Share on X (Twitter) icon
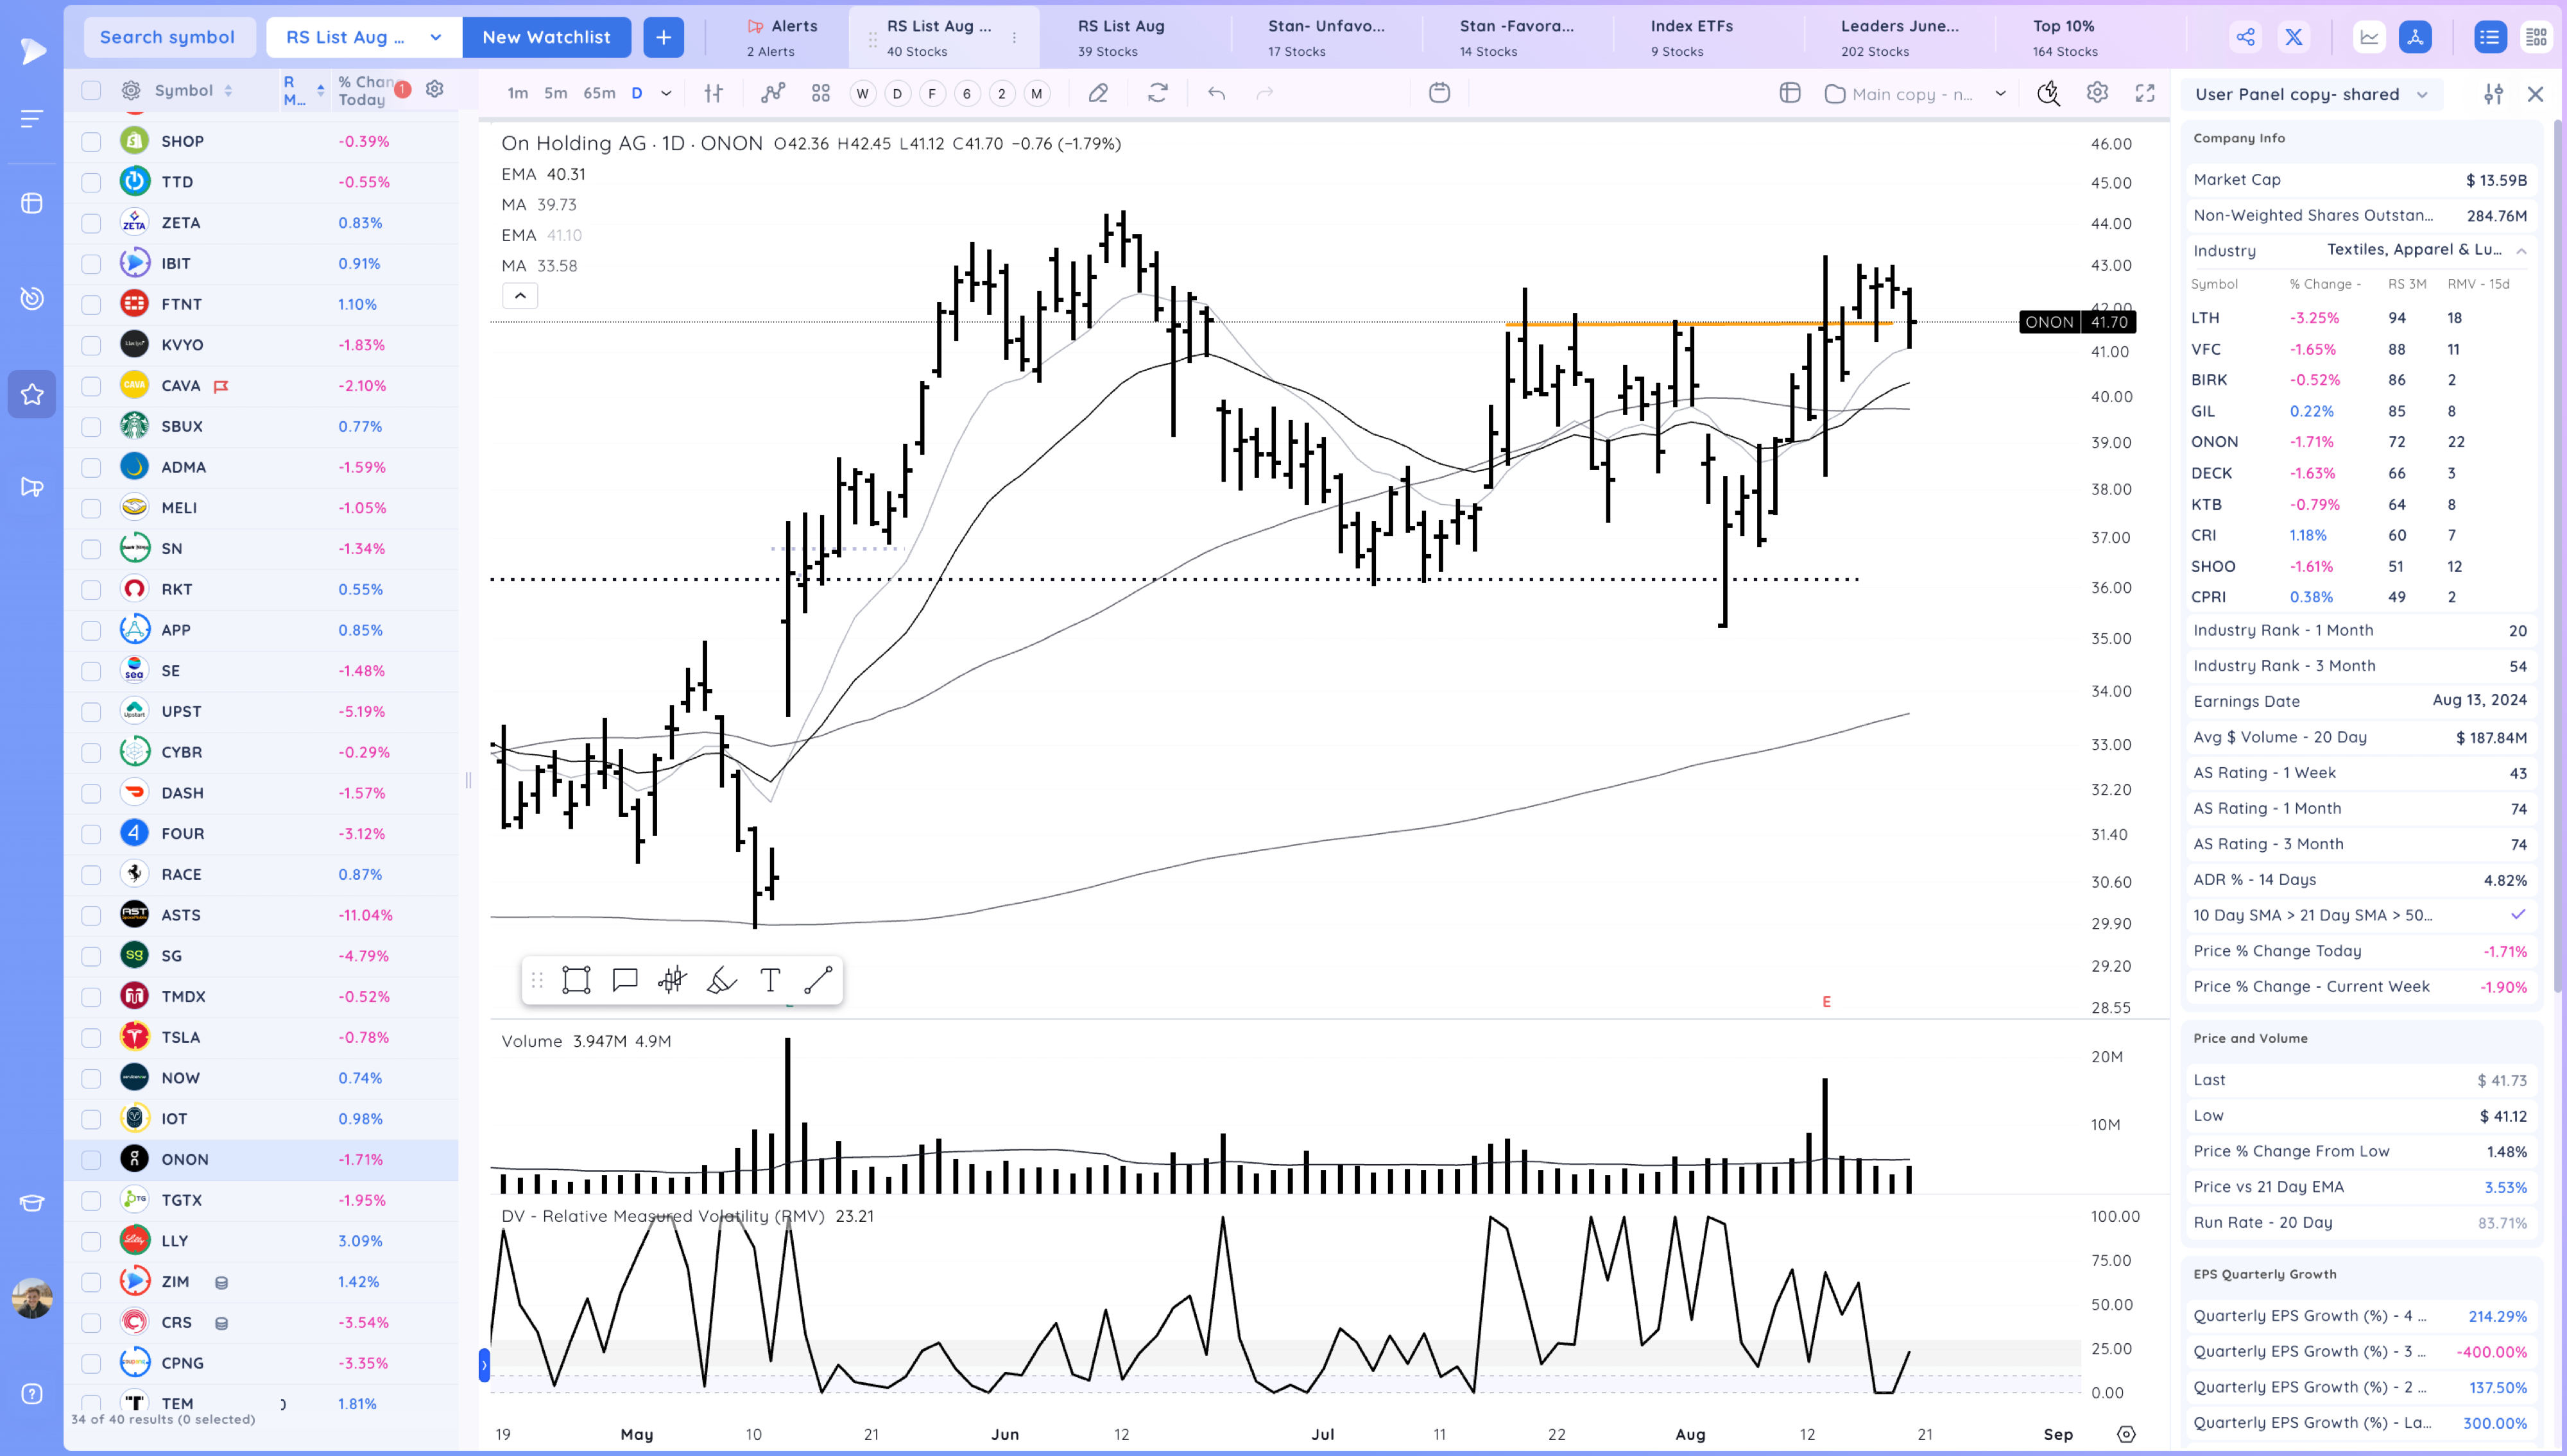The height and width of the screenshot is (1456, 2567). tap(2293, 37)
